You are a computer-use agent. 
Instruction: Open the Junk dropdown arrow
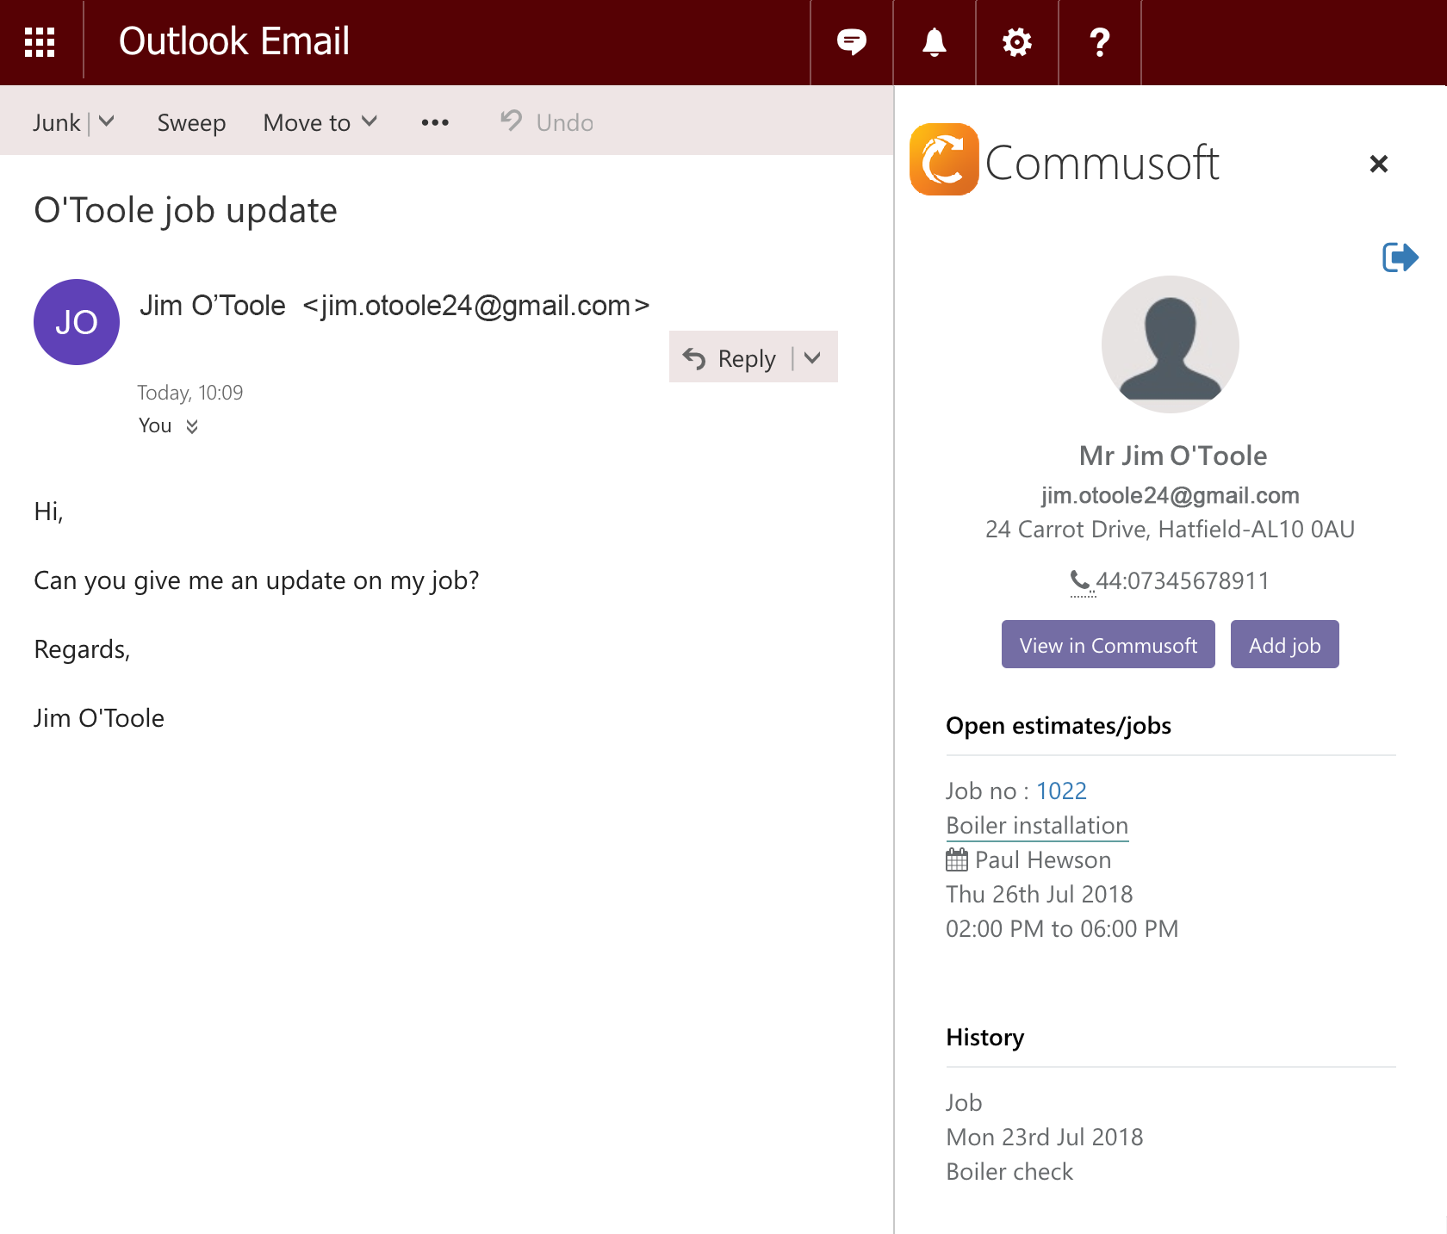107,121
